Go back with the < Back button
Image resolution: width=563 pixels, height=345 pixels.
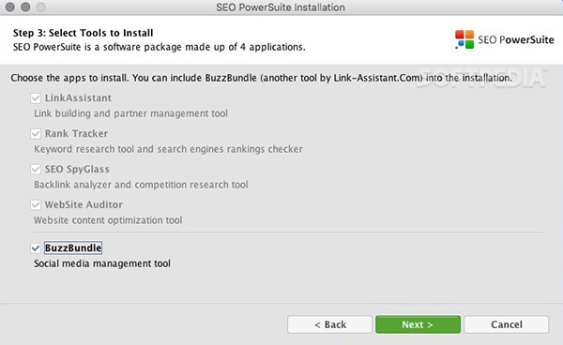(x=329, y=324)
